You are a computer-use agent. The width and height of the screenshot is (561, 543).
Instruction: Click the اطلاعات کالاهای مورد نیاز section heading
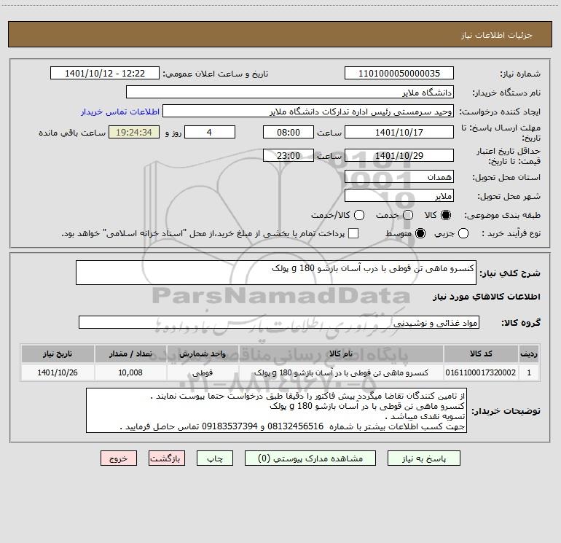pyautogui.click(x=487, y=297)
